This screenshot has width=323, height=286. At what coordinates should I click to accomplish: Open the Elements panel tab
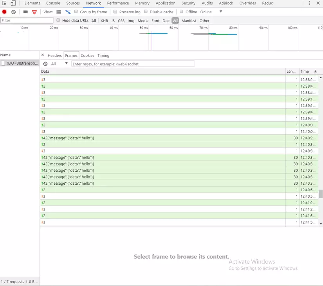click(32, 3)
